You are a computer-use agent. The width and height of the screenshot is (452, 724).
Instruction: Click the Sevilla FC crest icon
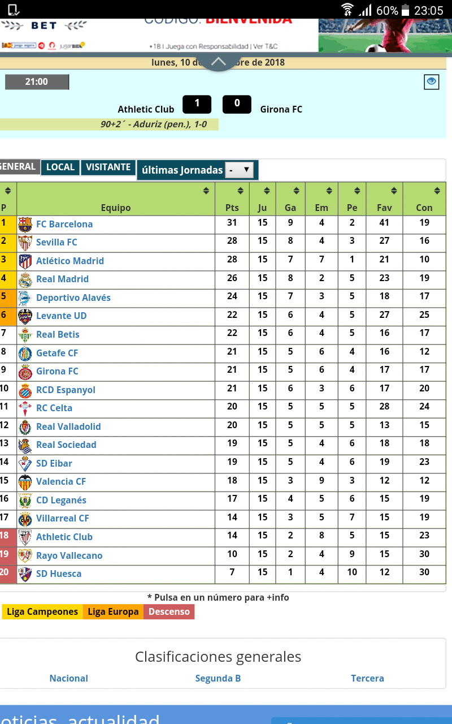[25, 243]
